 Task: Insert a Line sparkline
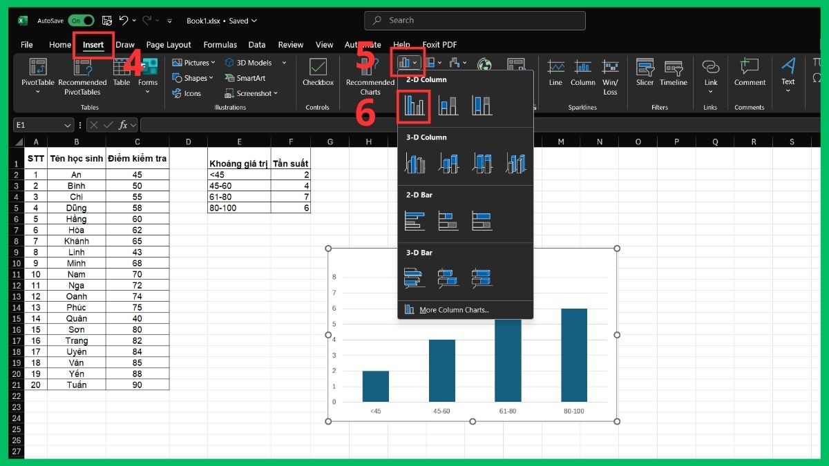[555, 74]
